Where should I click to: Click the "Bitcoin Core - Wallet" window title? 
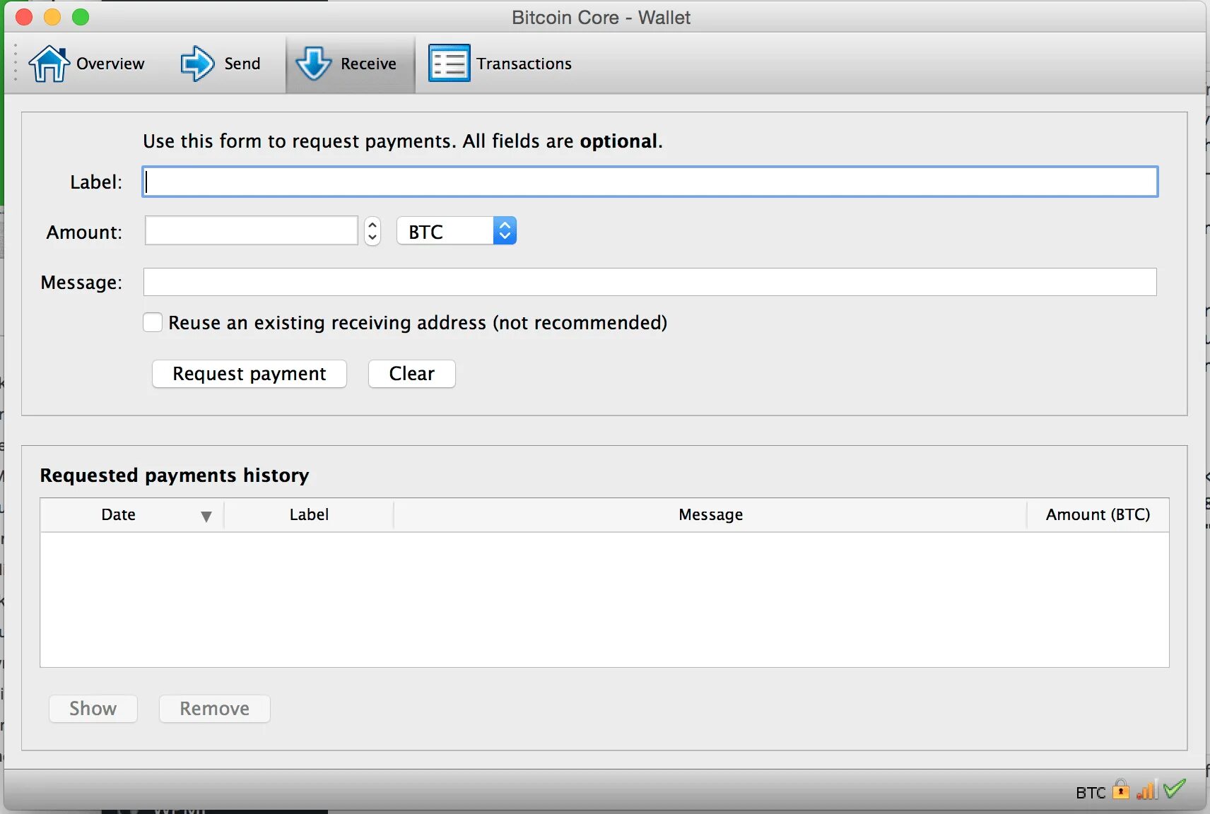tap(601, 18)
